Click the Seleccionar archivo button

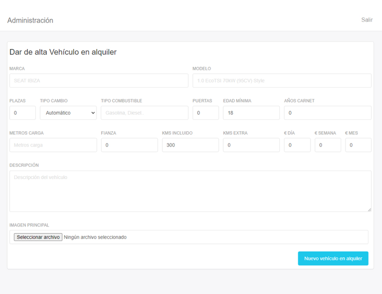pyautogui.click(x=38, y=237)
